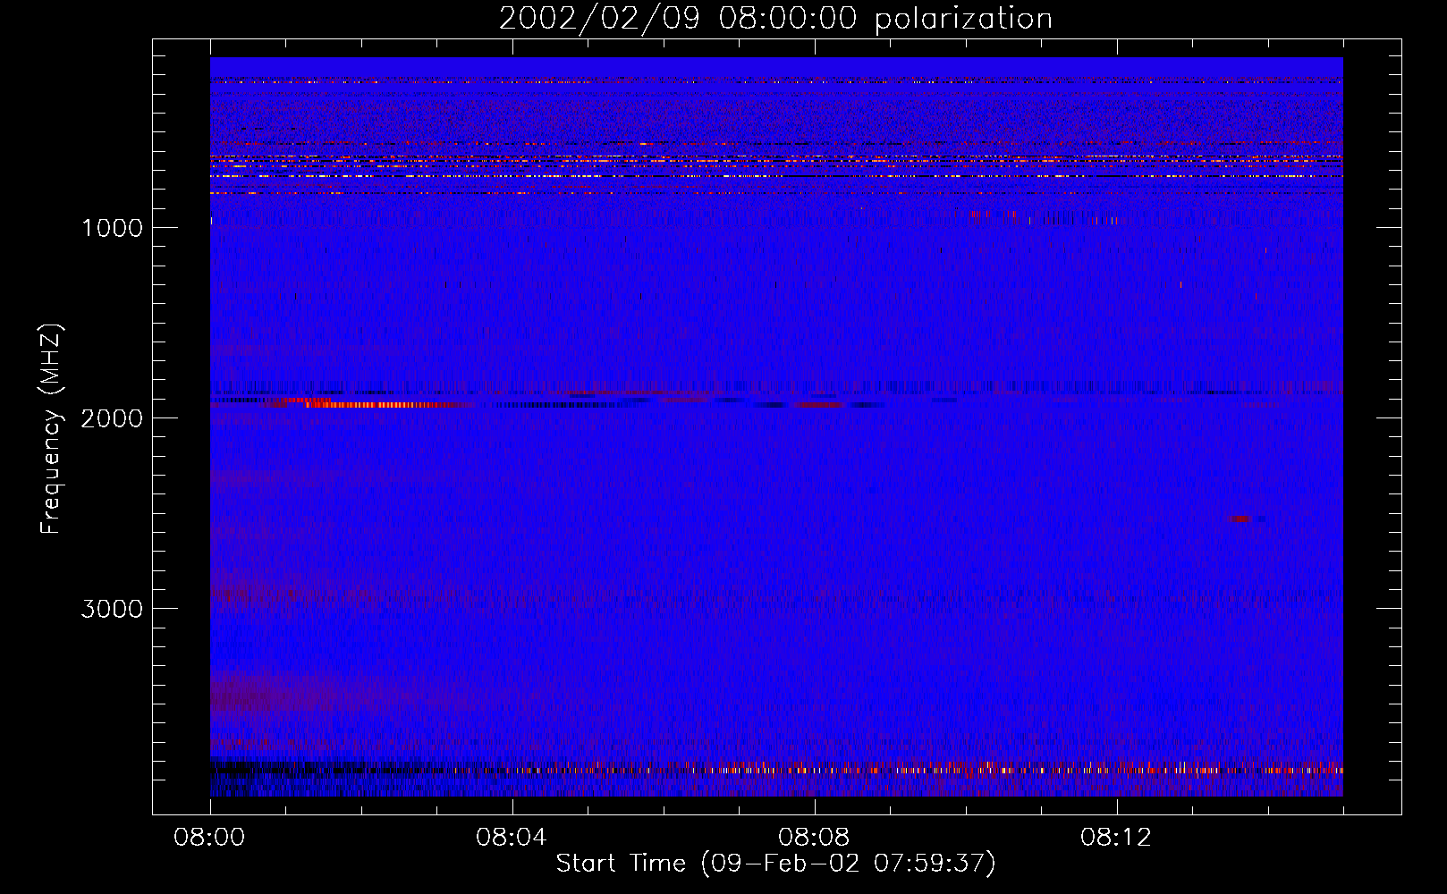Image resolution: width=1447 pixels, height=894 pixels.
Task: Click the 1000 frequency tick label
Action: pos(112,228)
